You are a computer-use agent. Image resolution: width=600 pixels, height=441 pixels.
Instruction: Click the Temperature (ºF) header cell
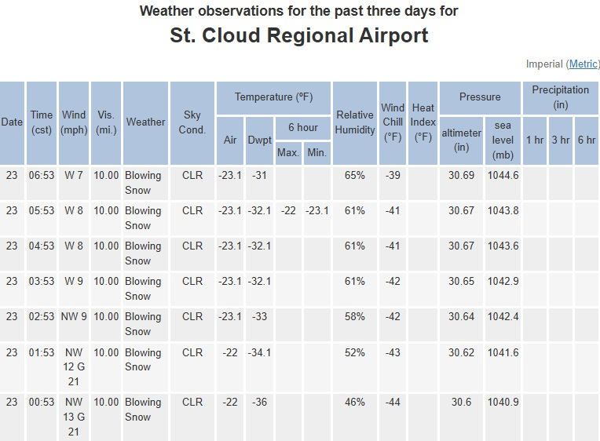pos(274,97)
